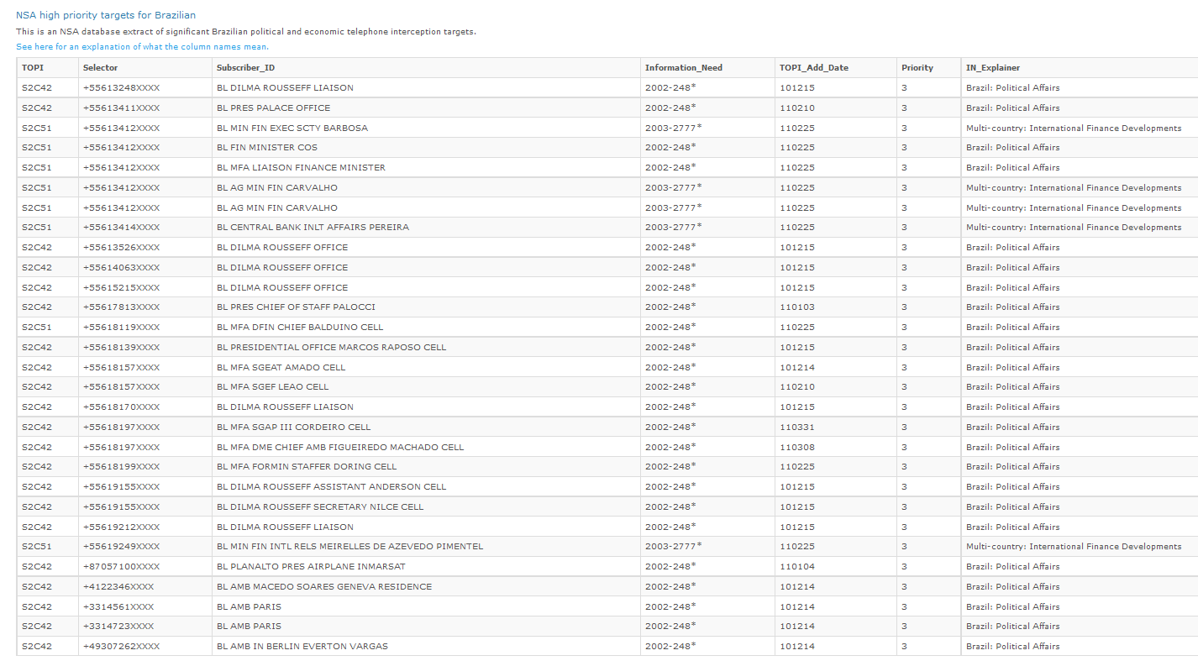The height and width of the screenshot is (661, 1198).
Task: Click 'BL MIN FIN INTL RELS MEIRELLES DE AZEVEDO PIMENTEL'
Action: 425,547
